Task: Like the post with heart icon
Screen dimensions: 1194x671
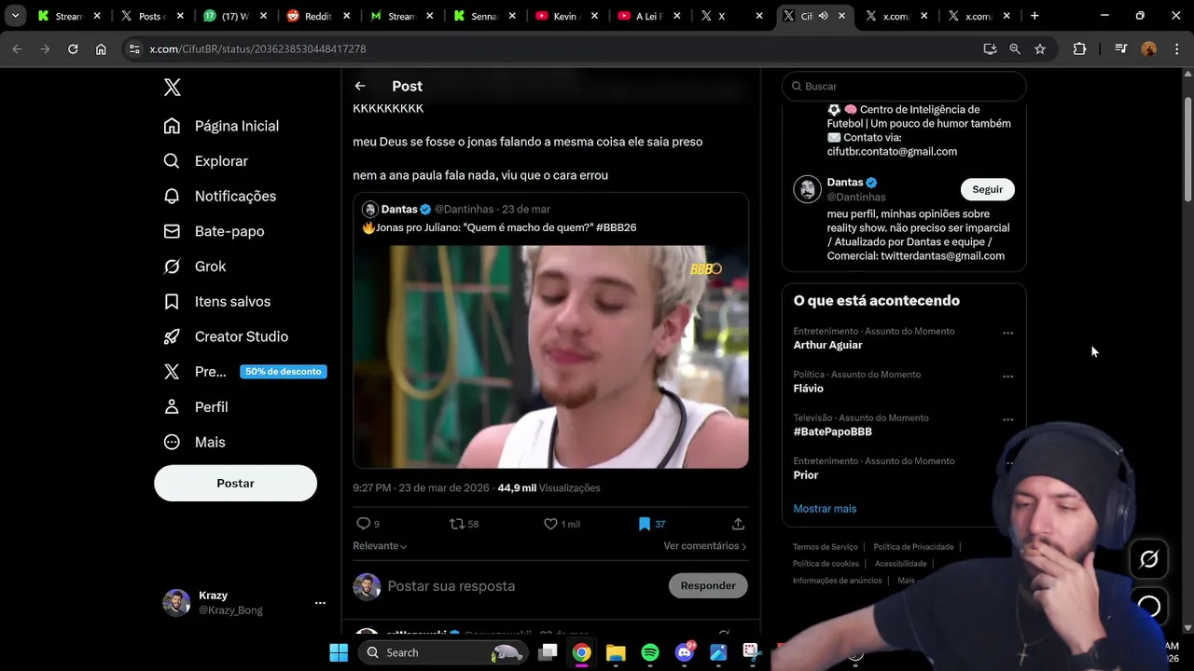Action: 550,524
